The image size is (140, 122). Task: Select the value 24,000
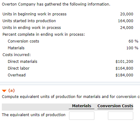click(127, 28)
